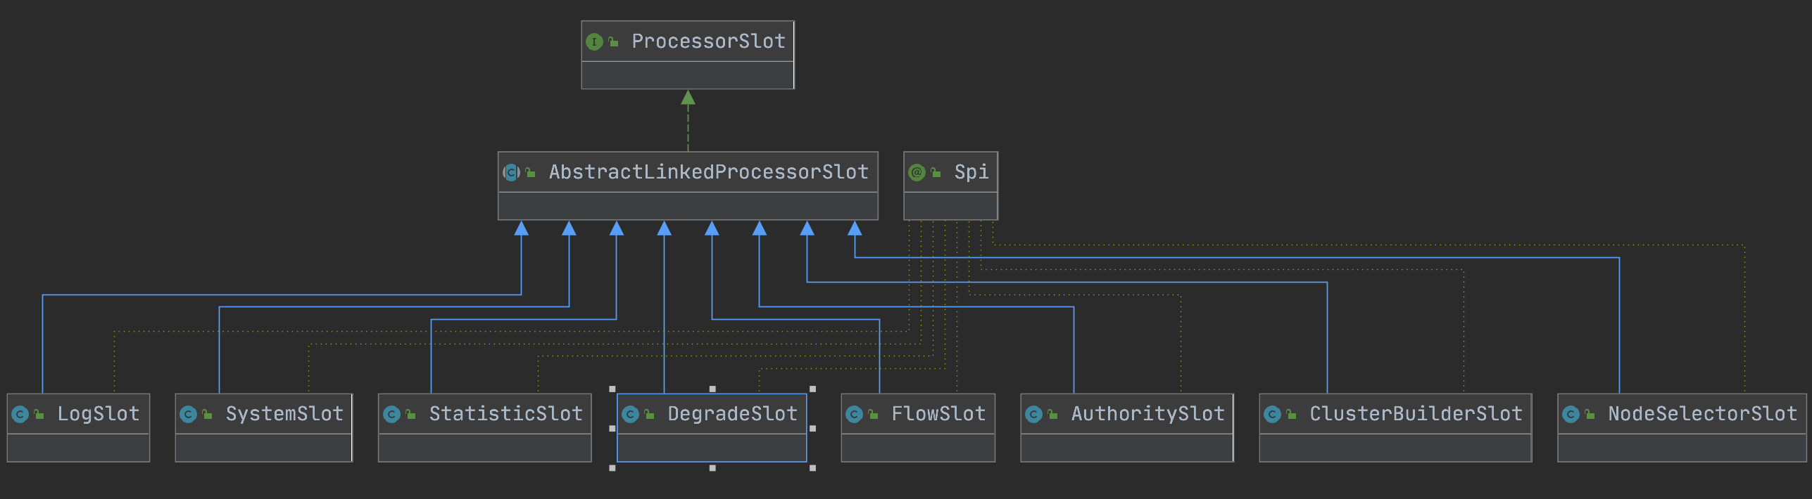Click the class icon beside StatisticSlot

(391, 415)
